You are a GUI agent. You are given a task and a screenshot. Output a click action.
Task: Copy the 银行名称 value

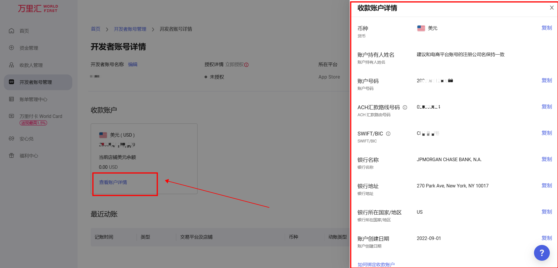coord(547,159)
